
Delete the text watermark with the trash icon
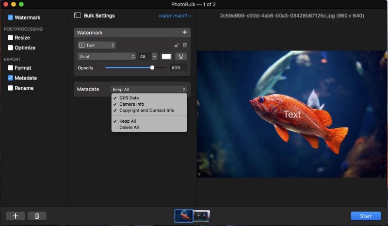(185, 45)
